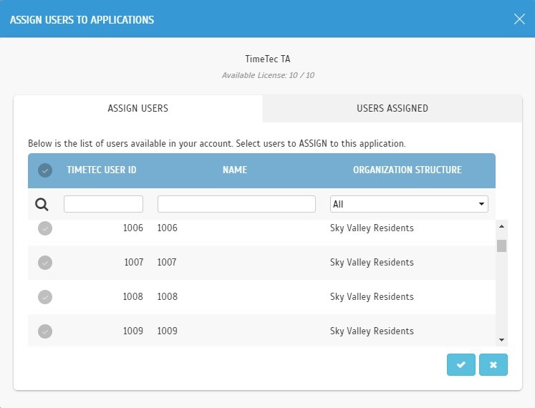Click the search magnifier icon in filter row
This screenshot has width=535, height=408.
point(42,204)
